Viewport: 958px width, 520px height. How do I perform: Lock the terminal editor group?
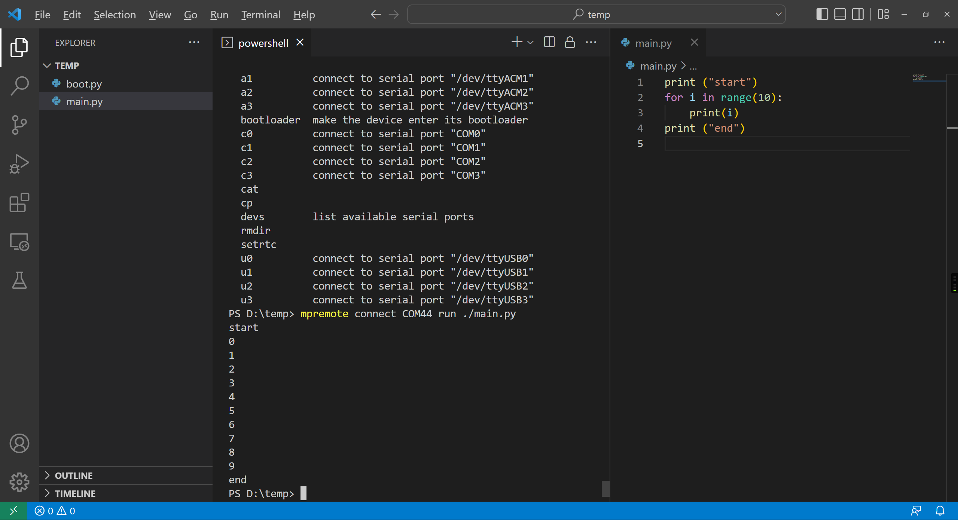pos(570,42)
